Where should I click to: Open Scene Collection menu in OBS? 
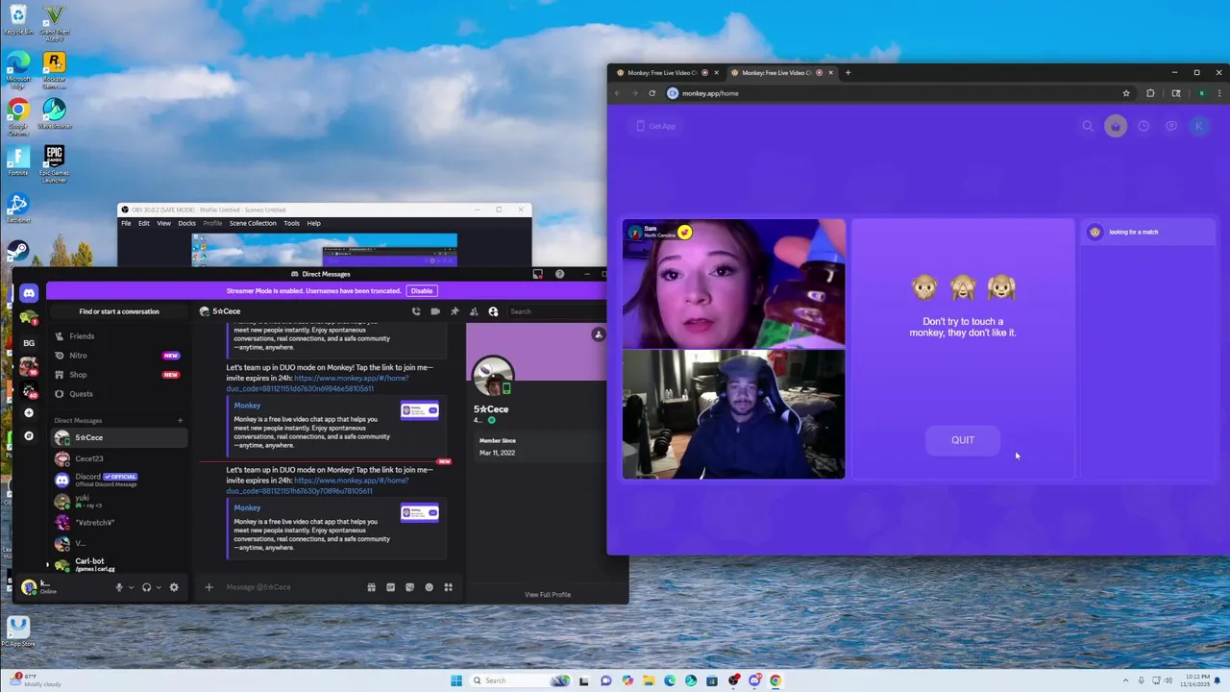[253, 223]
